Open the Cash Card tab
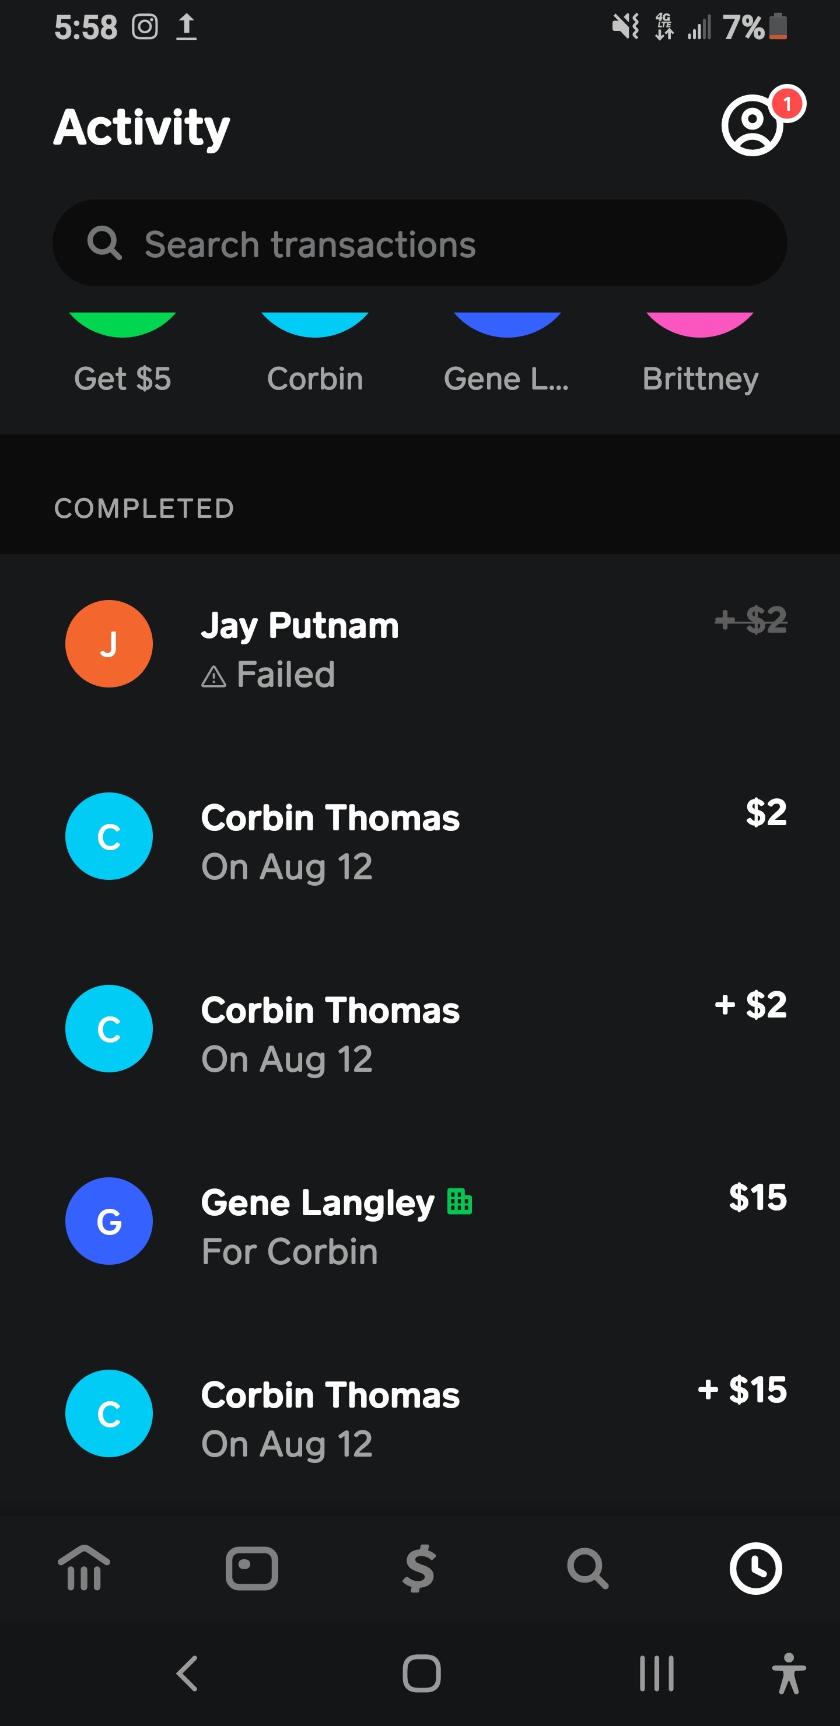 click(252, 1569)
